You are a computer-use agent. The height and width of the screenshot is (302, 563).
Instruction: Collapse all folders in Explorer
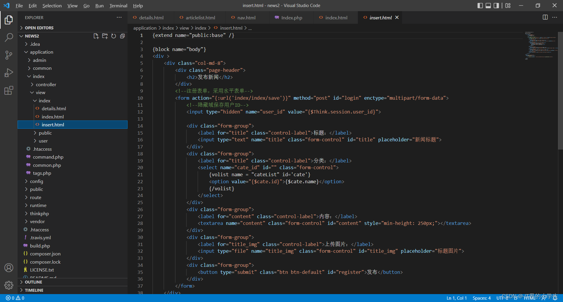coord(122,36)
